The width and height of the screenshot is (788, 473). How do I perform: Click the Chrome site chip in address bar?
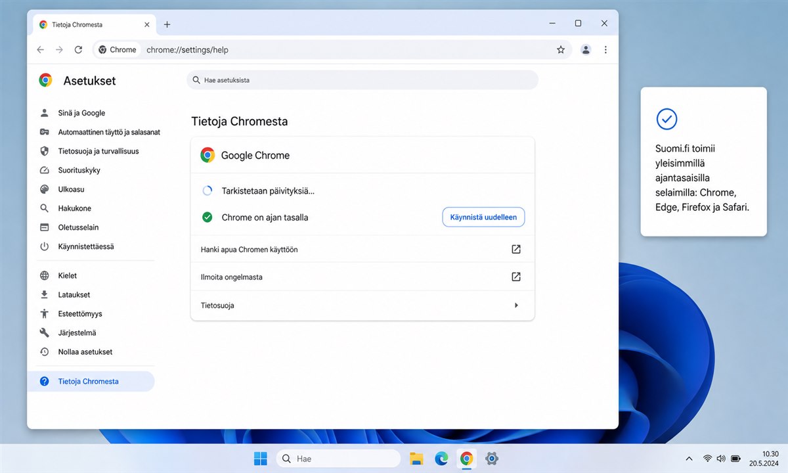point(117,50)
